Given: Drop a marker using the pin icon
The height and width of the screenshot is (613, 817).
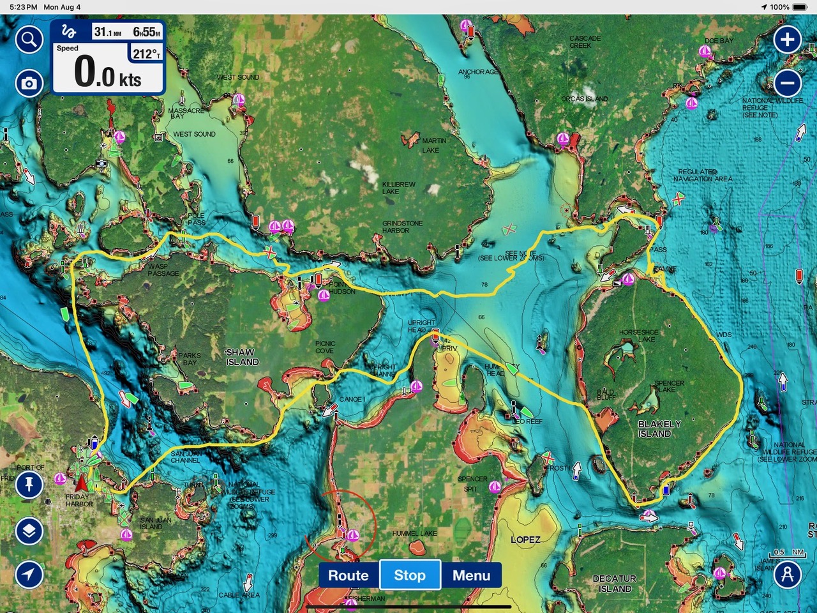Looking at the screenshot, I should 29,485.
